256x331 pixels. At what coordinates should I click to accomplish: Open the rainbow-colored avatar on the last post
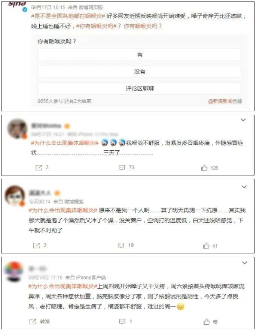[x=14, y=271]
